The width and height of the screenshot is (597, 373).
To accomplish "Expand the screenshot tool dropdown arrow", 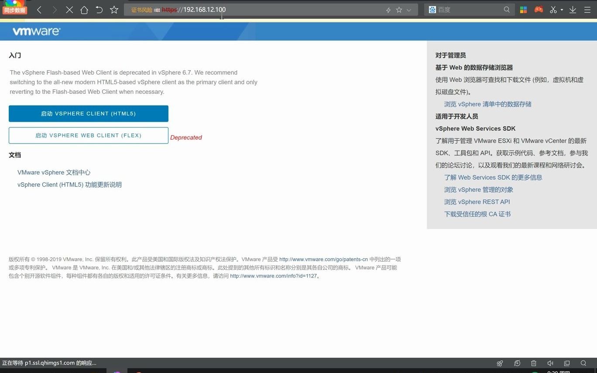I will coord(562,10).
